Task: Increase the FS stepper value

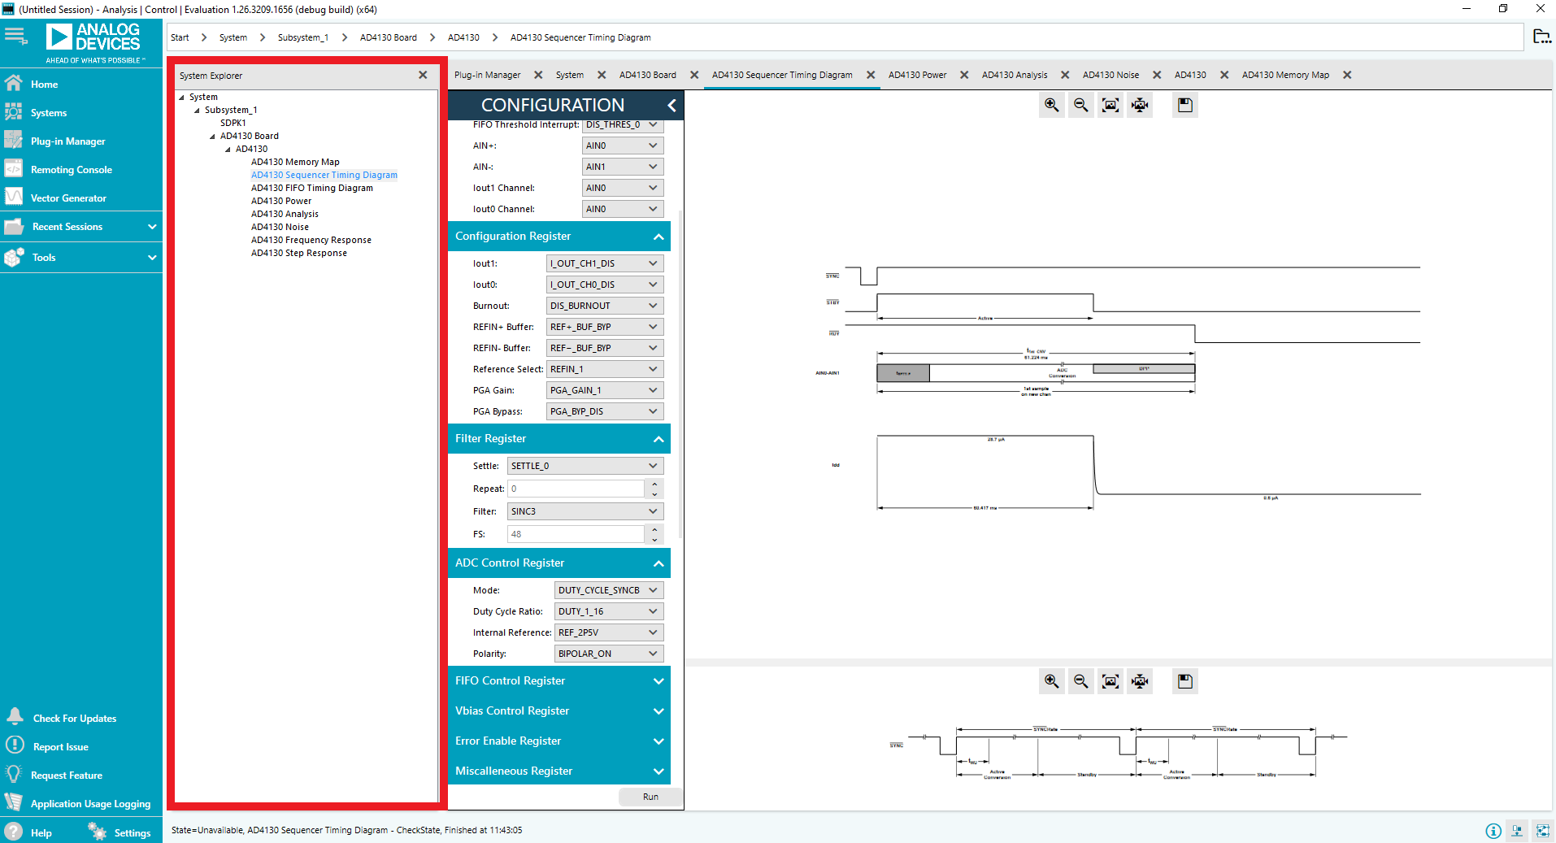Action: point(654,529)
